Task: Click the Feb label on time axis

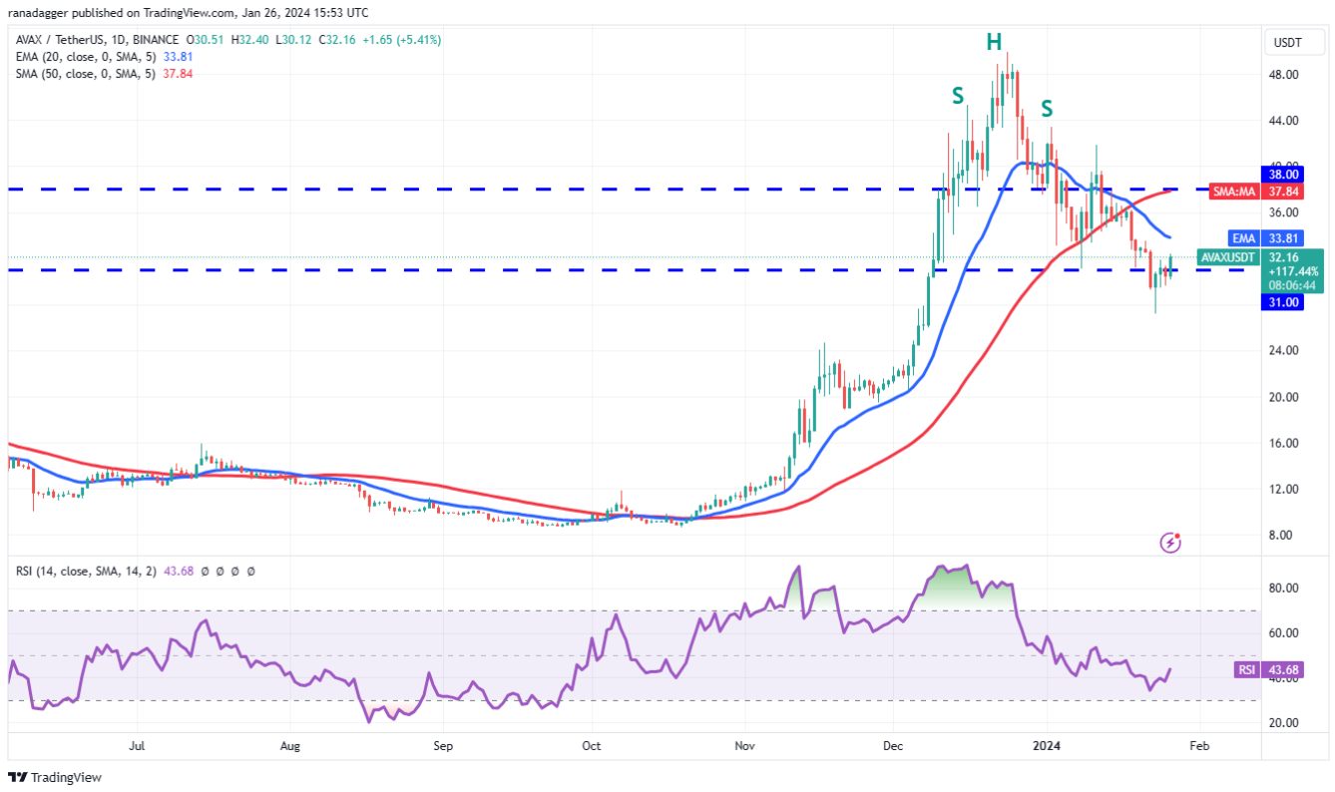Action: tap(1199, 745)
